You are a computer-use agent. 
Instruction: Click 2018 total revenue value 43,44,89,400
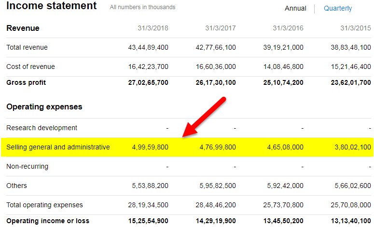[x=148, y=47]
